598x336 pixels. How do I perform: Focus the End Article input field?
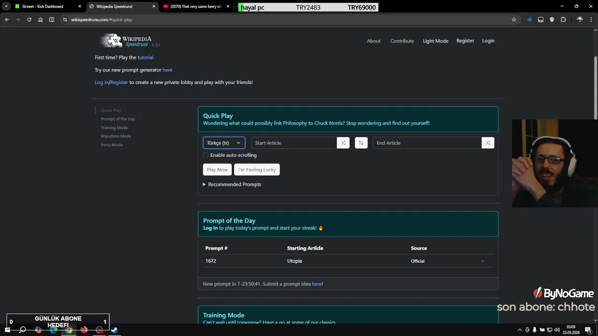427,143
